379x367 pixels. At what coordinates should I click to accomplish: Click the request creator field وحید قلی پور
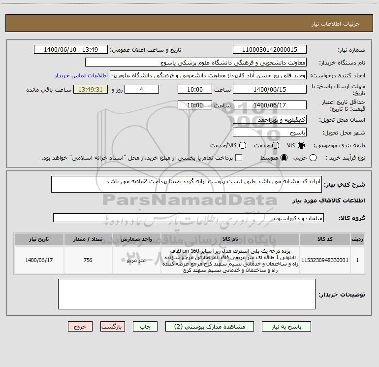click(208, 75)
